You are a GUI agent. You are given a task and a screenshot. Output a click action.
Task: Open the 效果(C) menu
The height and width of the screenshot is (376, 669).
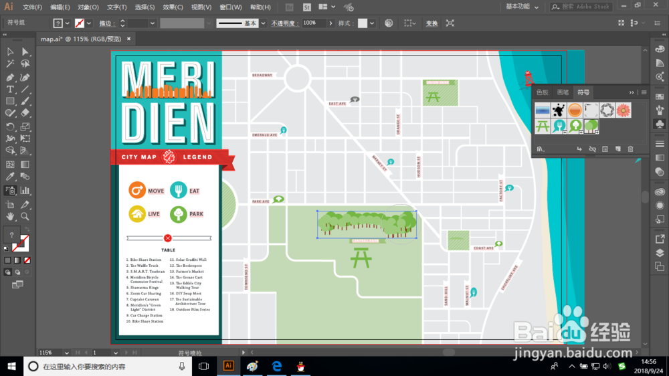173,7
